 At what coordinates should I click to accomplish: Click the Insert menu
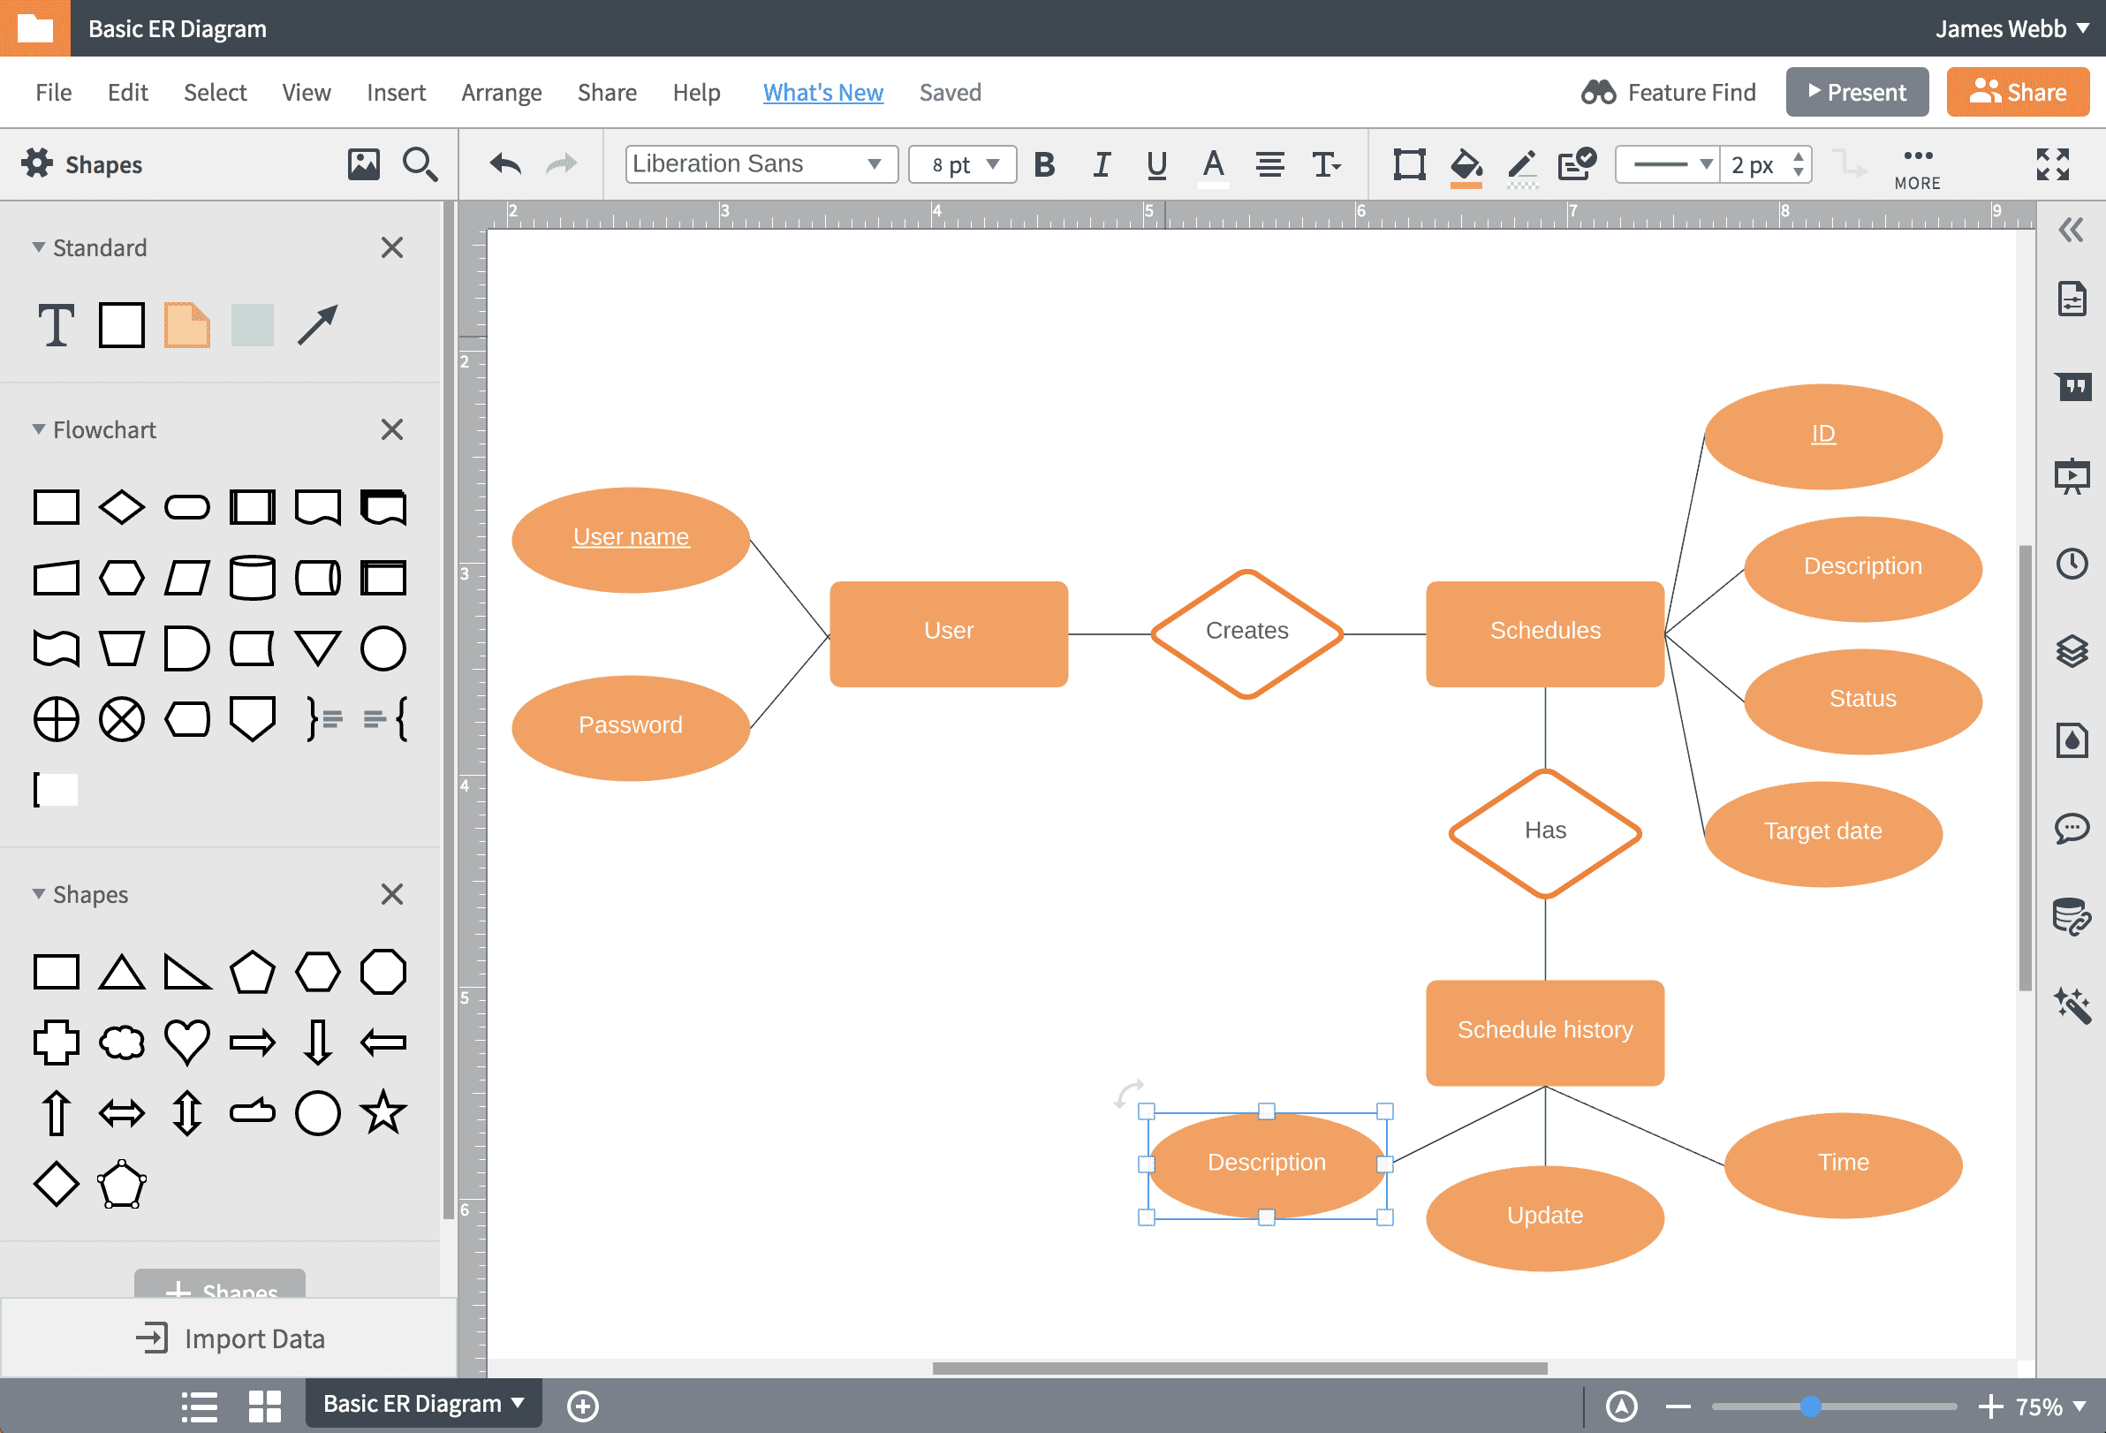pyautogui.click(x=391, y=91)
